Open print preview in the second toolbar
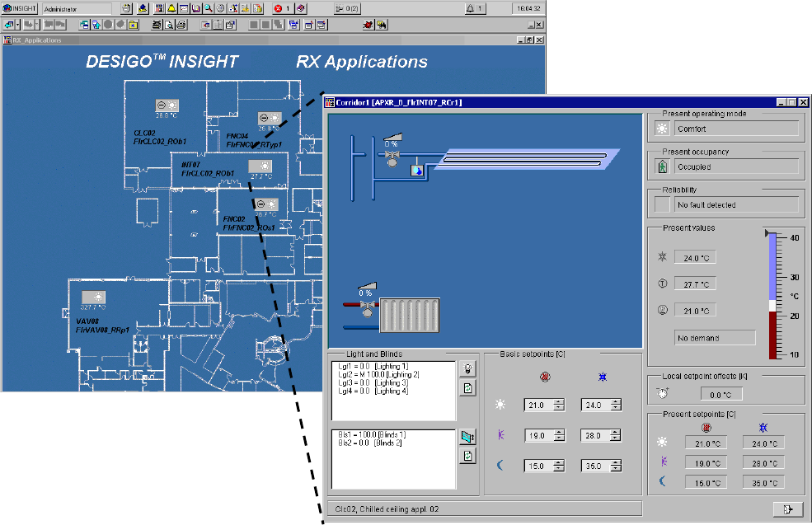812x525 pixels. 169,25
